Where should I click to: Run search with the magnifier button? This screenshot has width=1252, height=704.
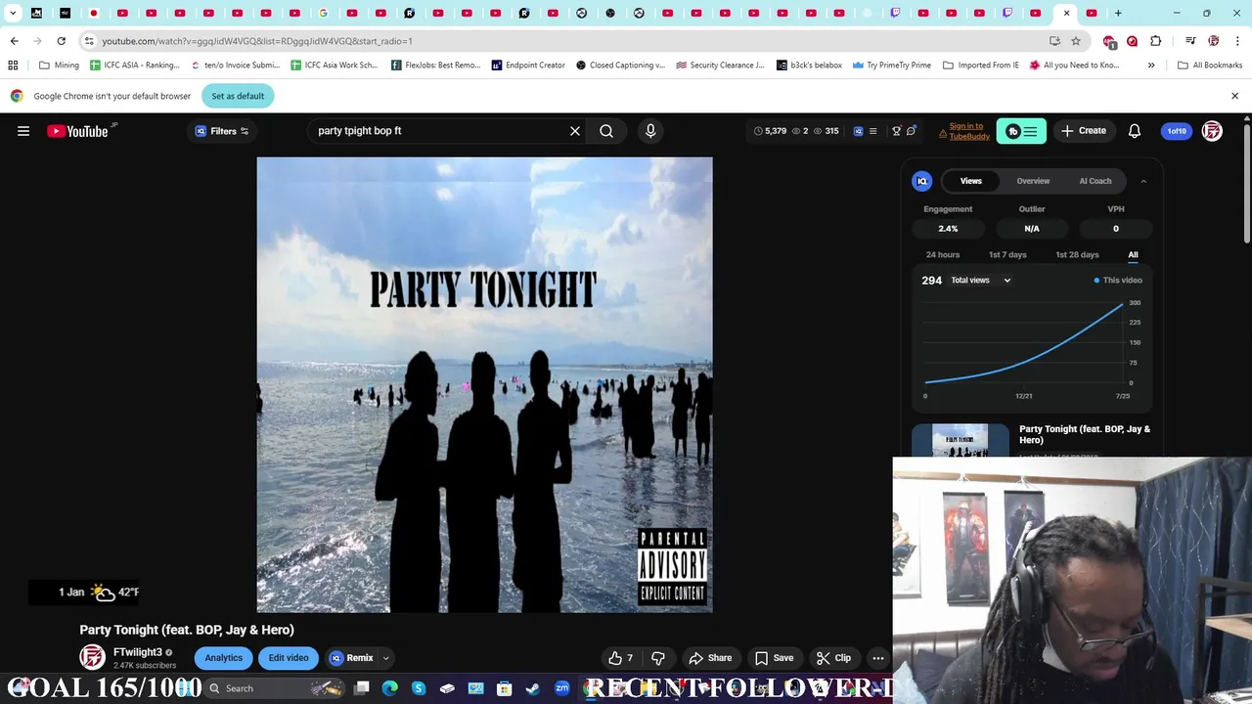tap(606, 131)
